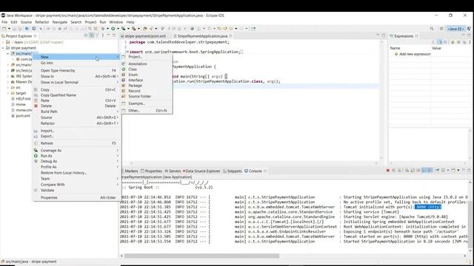Click the Add new expression row
The image size is (474, 266).
click(x=413, y=54)
